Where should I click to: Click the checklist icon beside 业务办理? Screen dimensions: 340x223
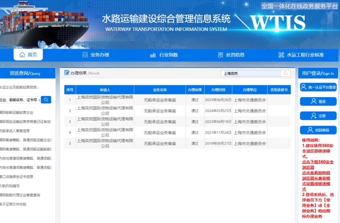(x=85, y=55)
